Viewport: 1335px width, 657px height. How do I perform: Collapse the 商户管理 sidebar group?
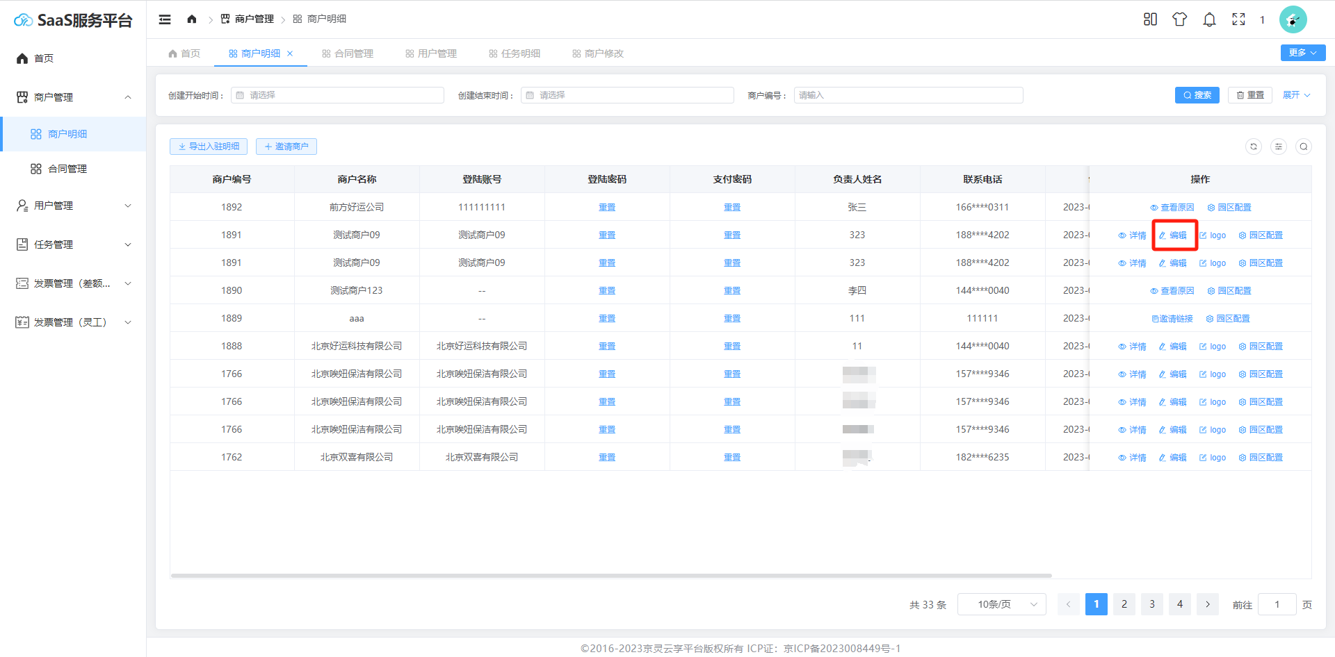click(x=73, y=97)
